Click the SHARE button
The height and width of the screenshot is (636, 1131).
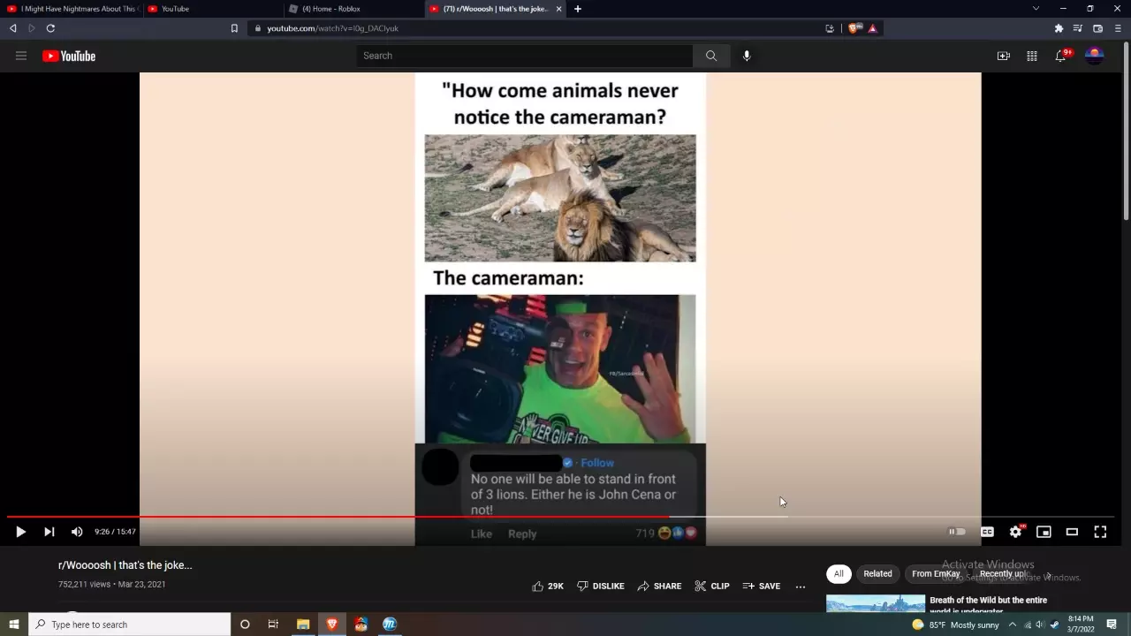(659, 586)
